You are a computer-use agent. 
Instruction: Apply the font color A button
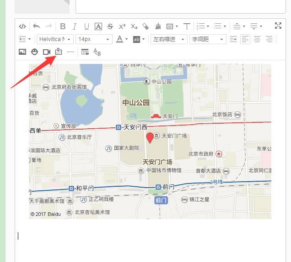[x=120, y=39]
